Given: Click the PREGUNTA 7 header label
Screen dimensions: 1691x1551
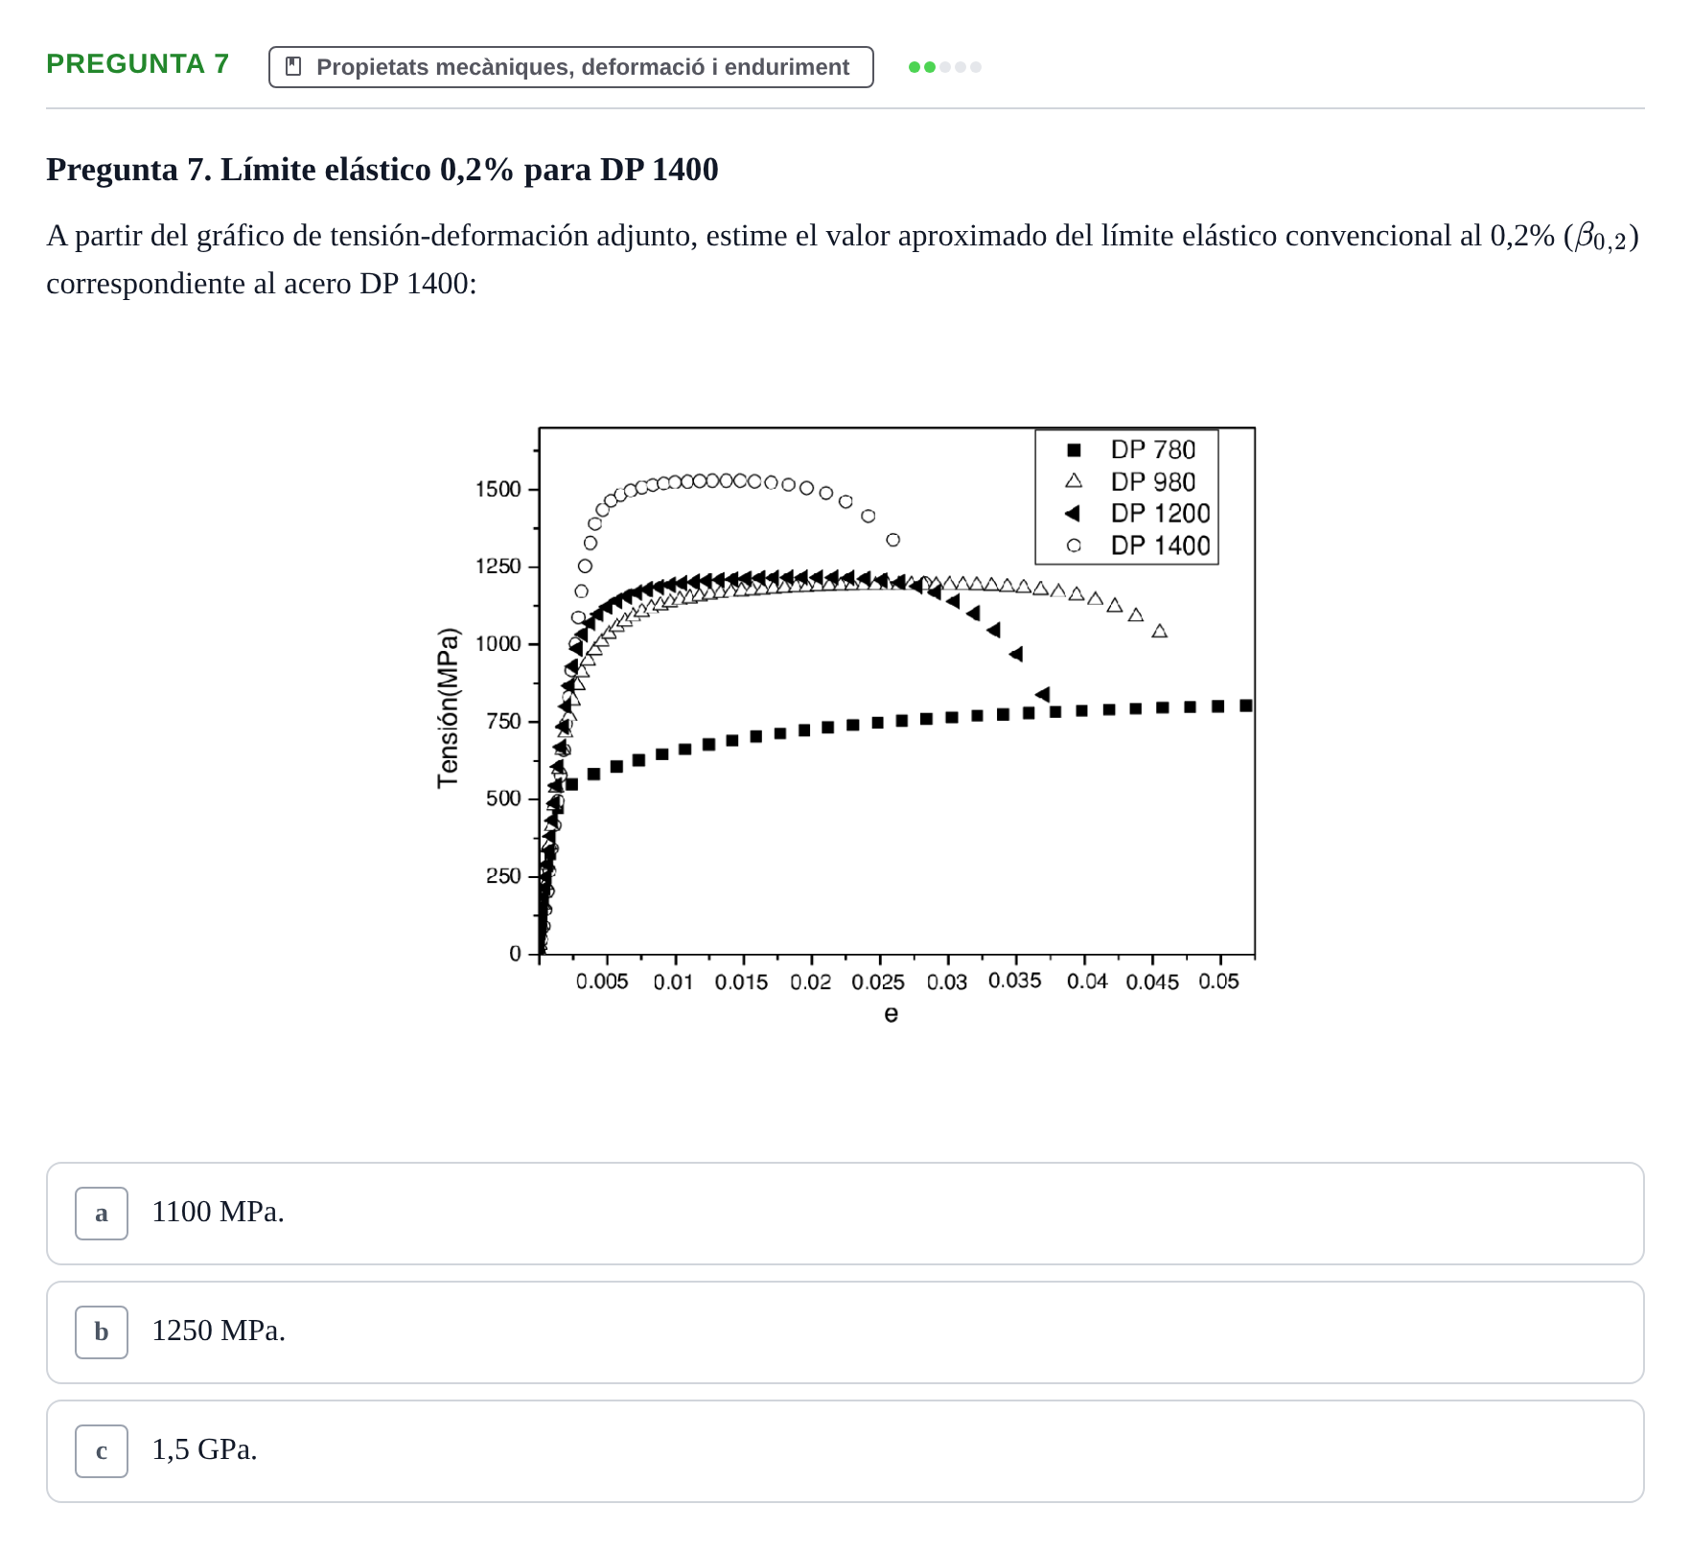Looking at the screenshot, I should click(138, 64).
